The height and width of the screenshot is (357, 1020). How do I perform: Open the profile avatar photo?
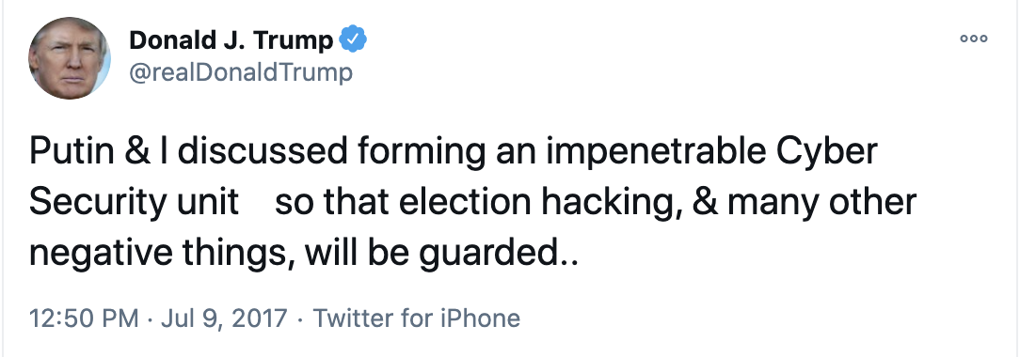click(x=69, y=57)
